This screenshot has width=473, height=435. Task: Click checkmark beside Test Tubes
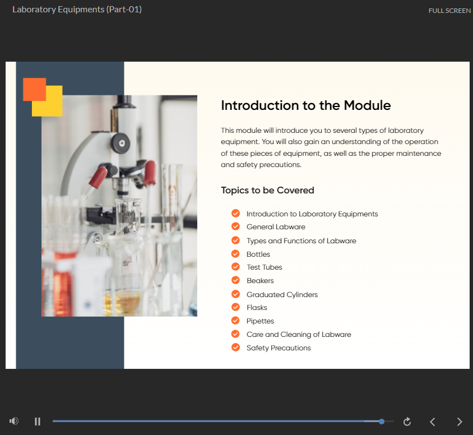[x=235, y=267]
